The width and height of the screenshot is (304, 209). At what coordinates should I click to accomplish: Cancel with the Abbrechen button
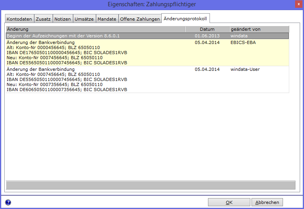[x=267, y=202]
